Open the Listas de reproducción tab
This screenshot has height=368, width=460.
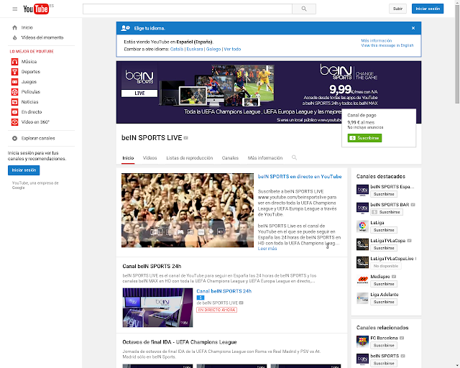(x=190, y=158)
